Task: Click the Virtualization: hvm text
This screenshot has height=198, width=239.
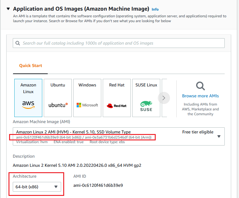Action: 32,142
